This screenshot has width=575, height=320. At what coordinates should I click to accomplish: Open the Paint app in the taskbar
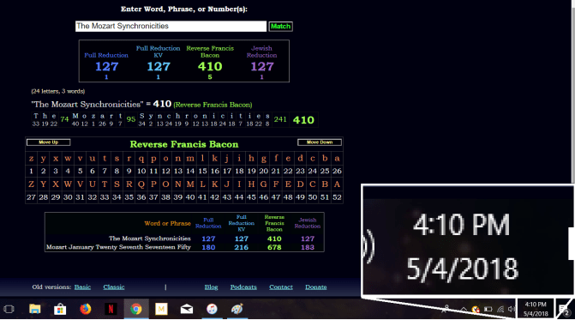pos(237,309)
